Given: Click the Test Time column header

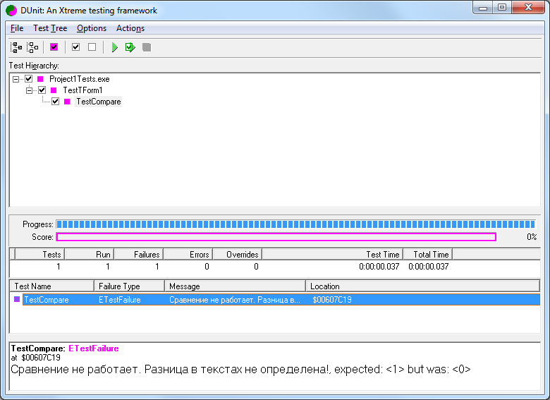Looking at the screenshot, I should [x=333, y=254].
